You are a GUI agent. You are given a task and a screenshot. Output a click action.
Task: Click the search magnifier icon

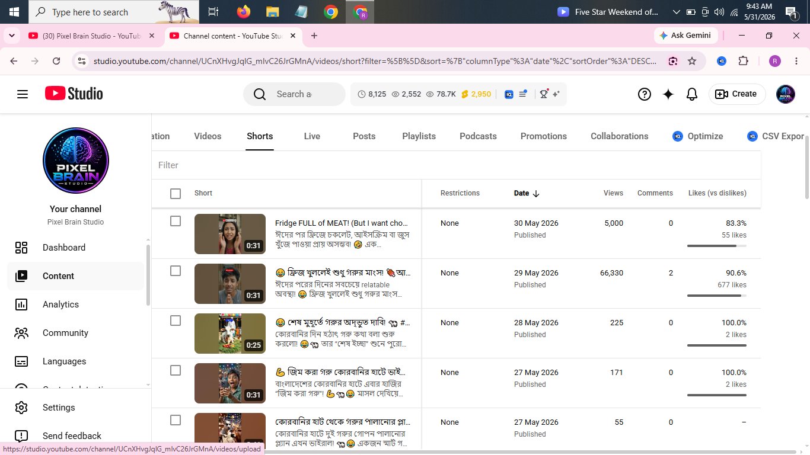pyautogui.click(x=260, y=94)
